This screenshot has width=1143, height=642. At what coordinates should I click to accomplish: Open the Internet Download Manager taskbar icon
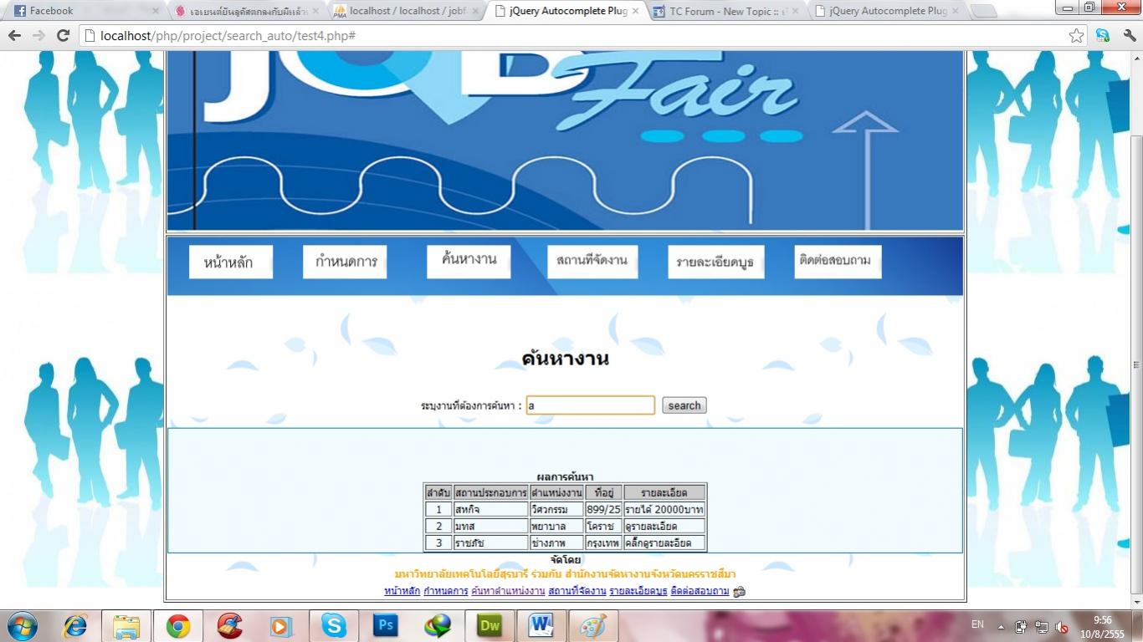click(437, 626)
